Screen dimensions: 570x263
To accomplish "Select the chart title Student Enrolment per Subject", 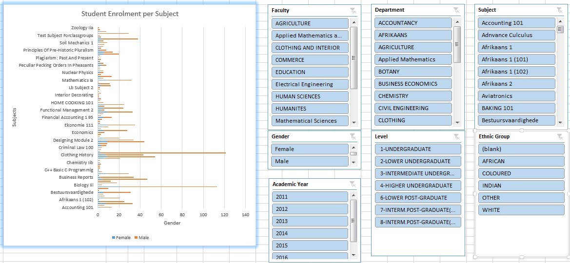I will tap(130, 14).
